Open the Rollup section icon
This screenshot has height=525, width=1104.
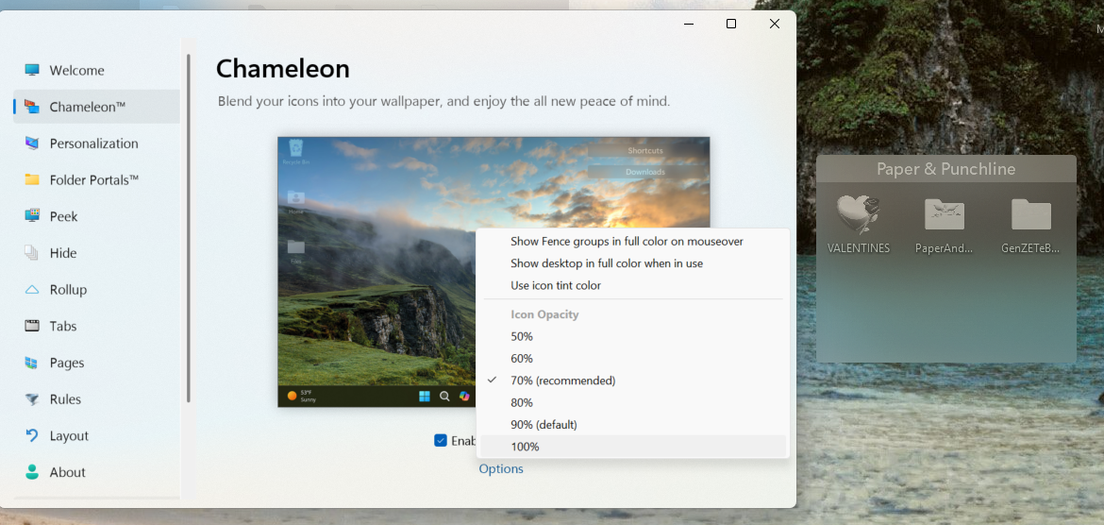click(x=32, y=290)
